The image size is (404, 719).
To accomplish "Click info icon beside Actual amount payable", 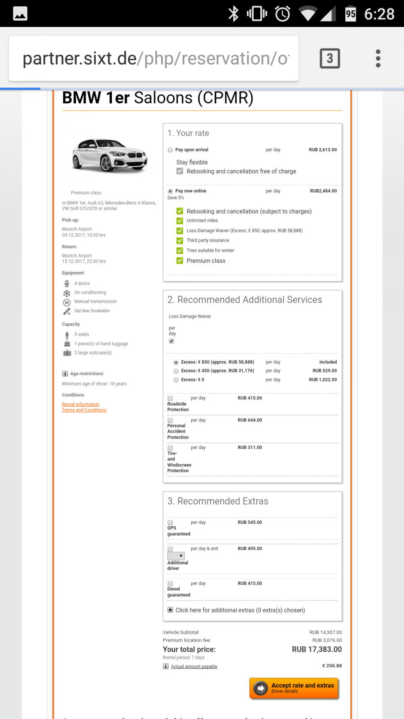I will pyautogui.click(x=166, y=666).
